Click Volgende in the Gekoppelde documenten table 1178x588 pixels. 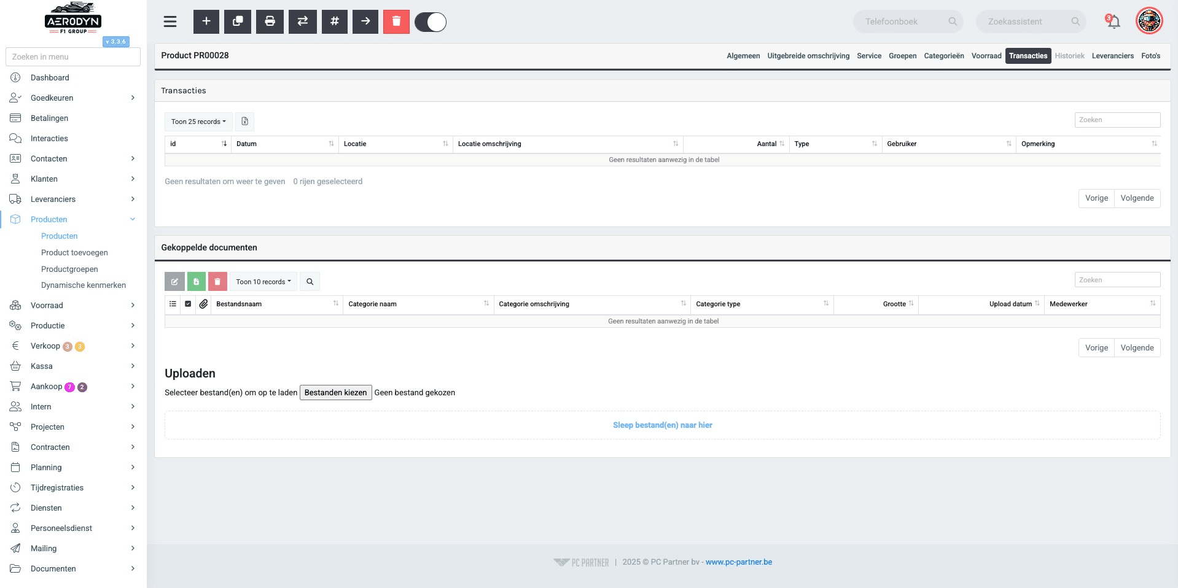click(1137, 348)
